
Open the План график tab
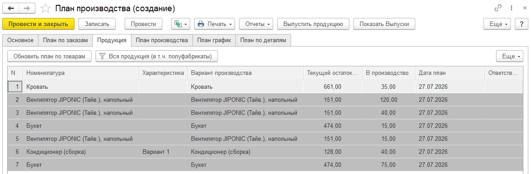[x=214, y=40]
